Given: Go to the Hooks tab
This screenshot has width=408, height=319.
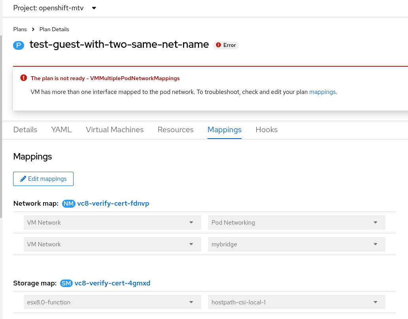Looking at the screenshot, I should tap(266, 129).
